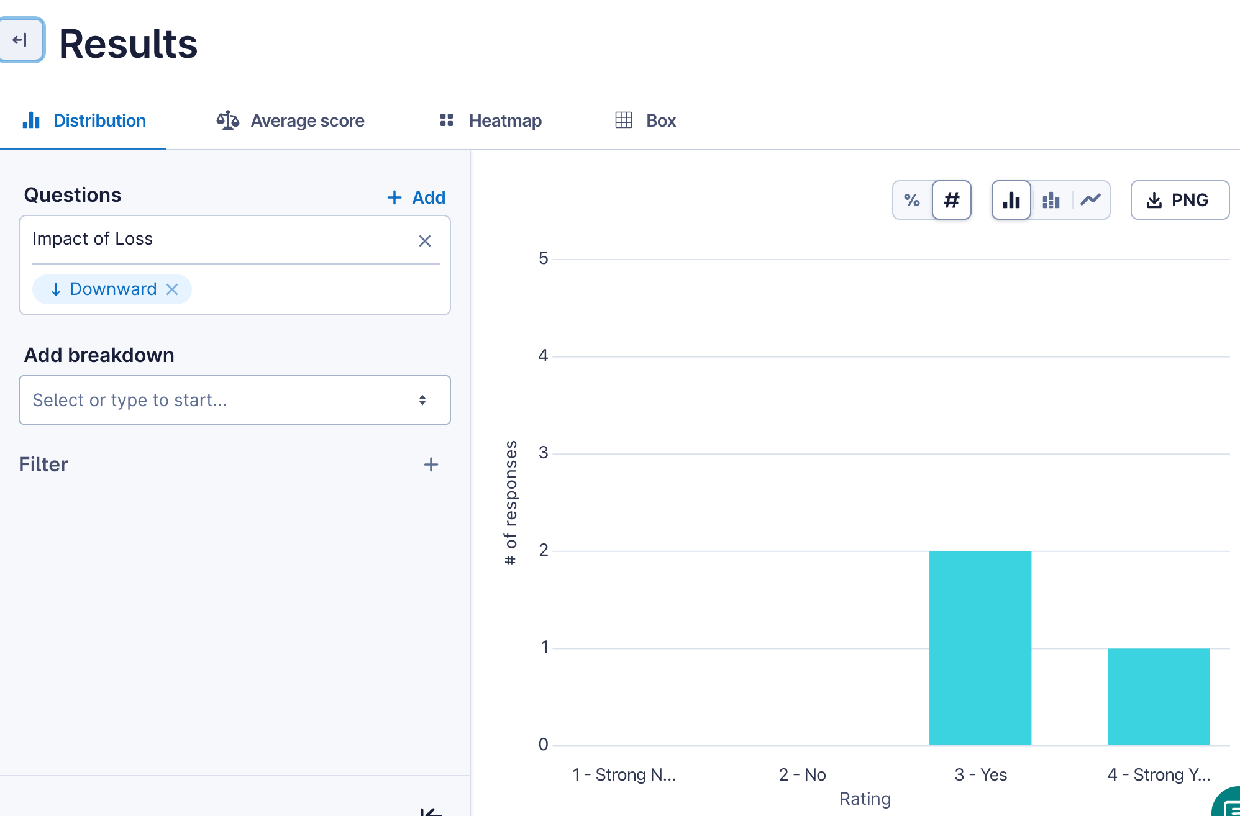Screen dimensions: 1240x816
Task: Select the line chart view icon
Action: tap(1090, 200)
